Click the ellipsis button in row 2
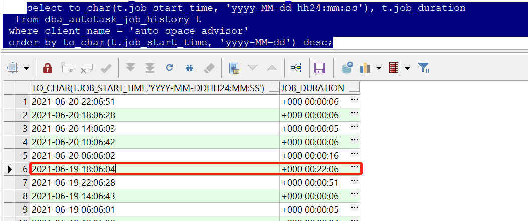 354,113
